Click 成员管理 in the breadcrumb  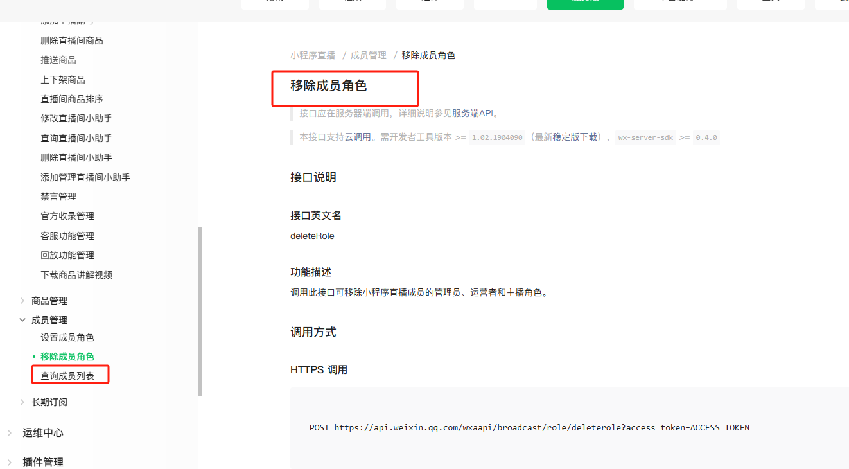tap(369, 55)
